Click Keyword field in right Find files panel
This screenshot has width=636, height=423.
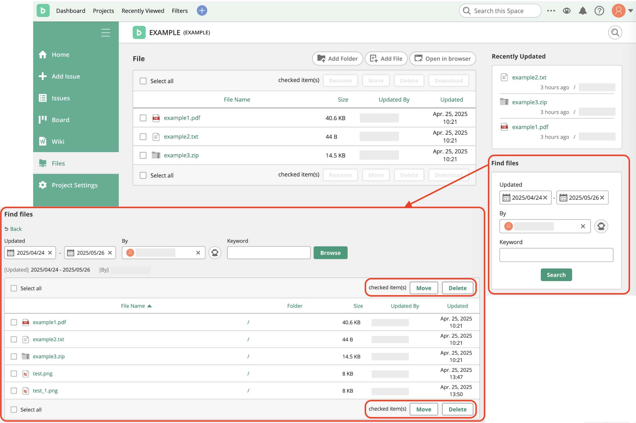[x=556, y=255]
